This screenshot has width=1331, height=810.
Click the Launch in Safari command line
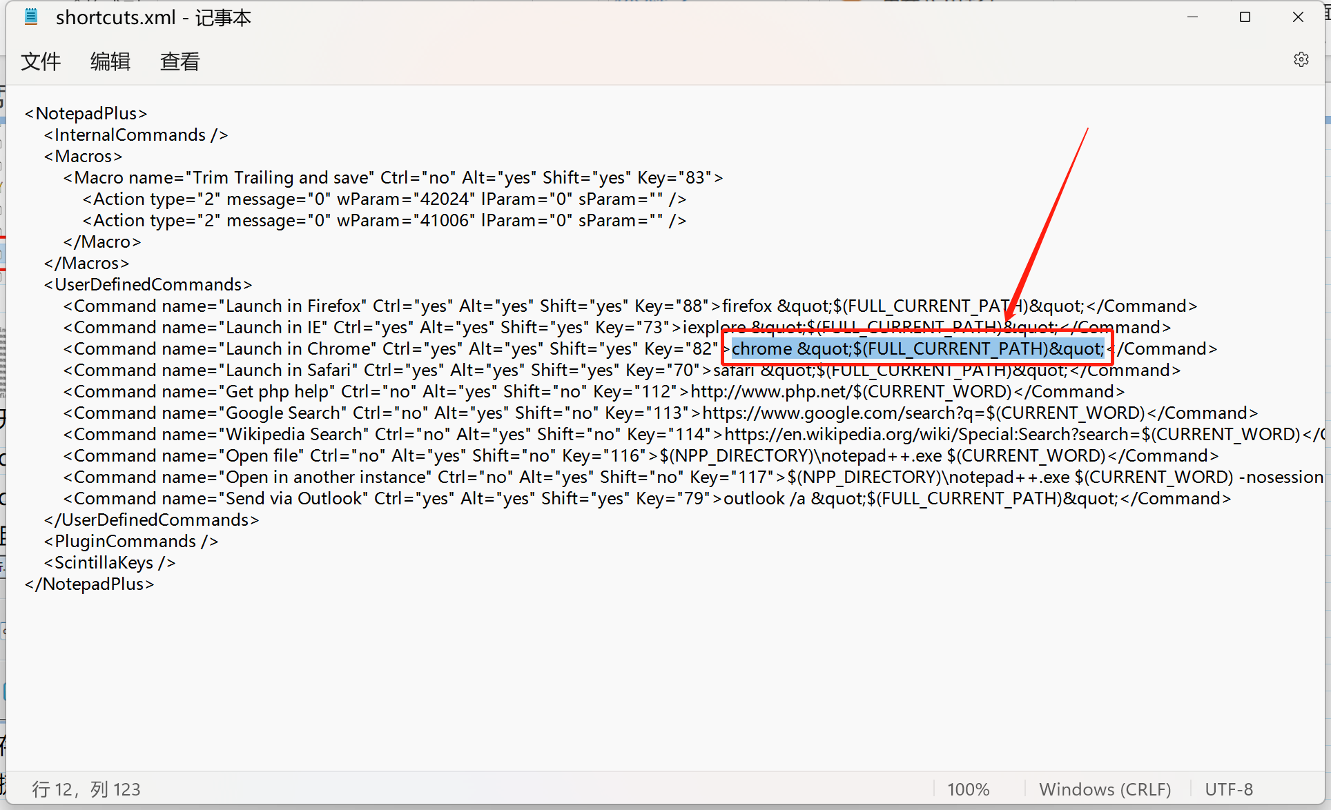coord(622,370)
